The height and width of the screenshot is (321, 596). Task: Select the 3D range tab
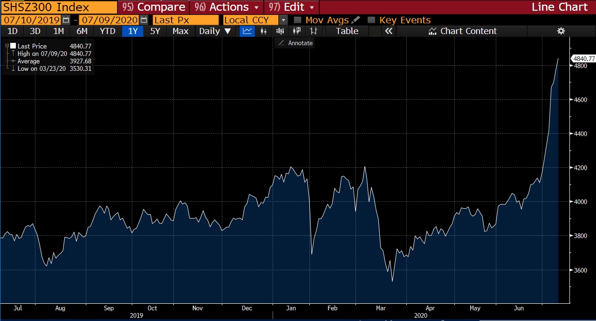[x=35, y=31]
